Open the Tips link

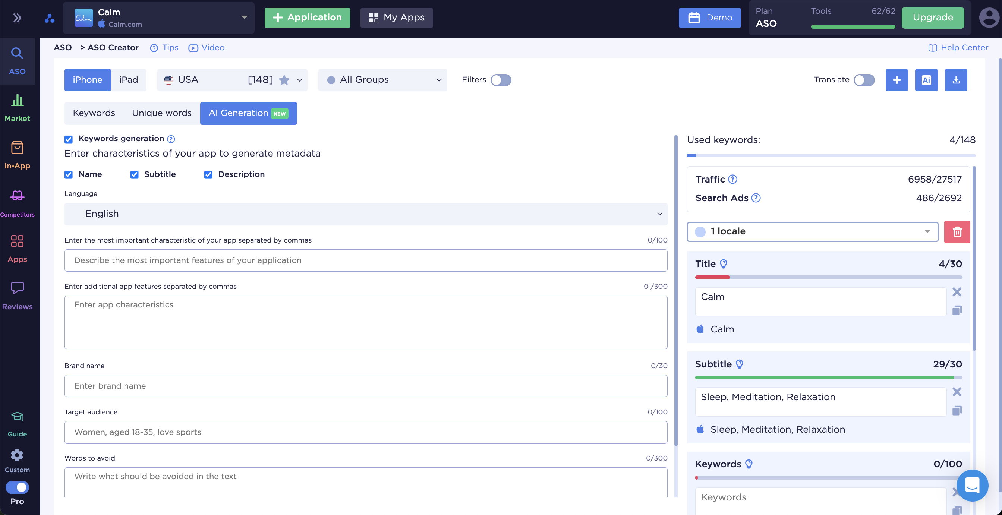click(165, 48)
